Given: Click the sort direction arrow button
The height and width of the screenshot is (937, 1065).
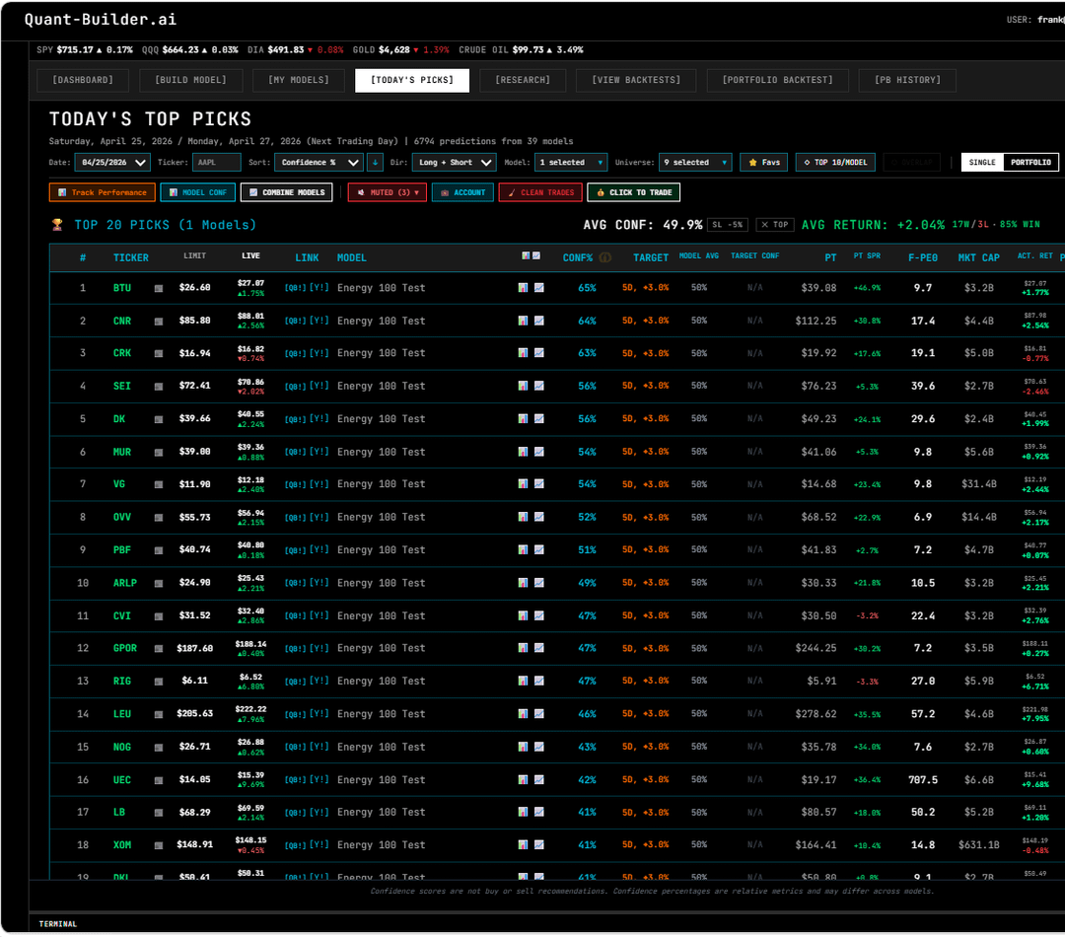Looking at the screenshot, I should (x=375, y=163).
